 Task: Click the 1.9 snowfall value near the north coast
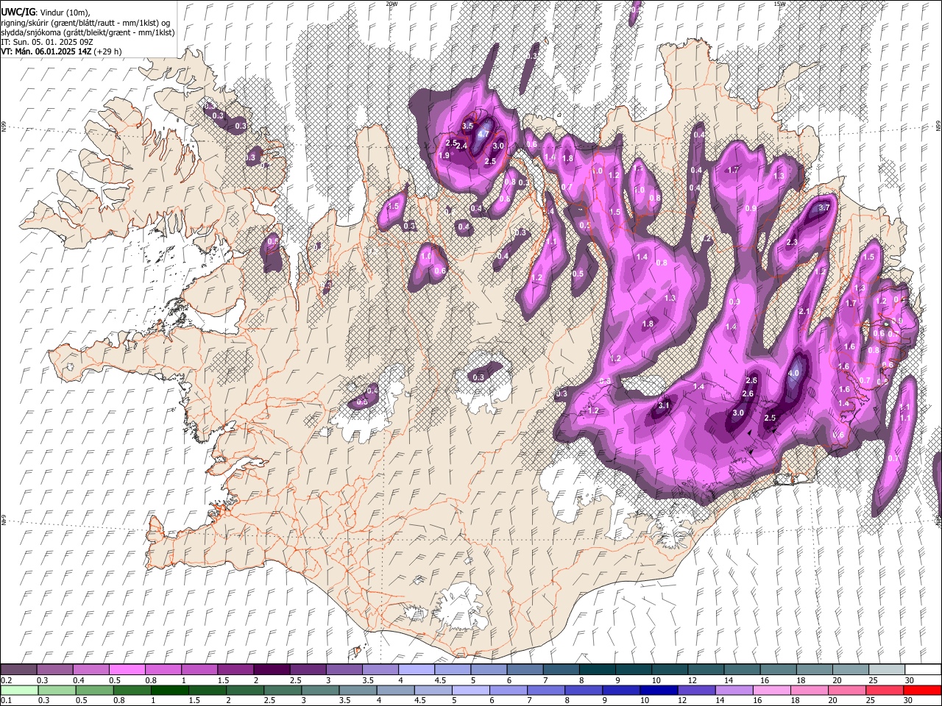click(x=444, y=155)
